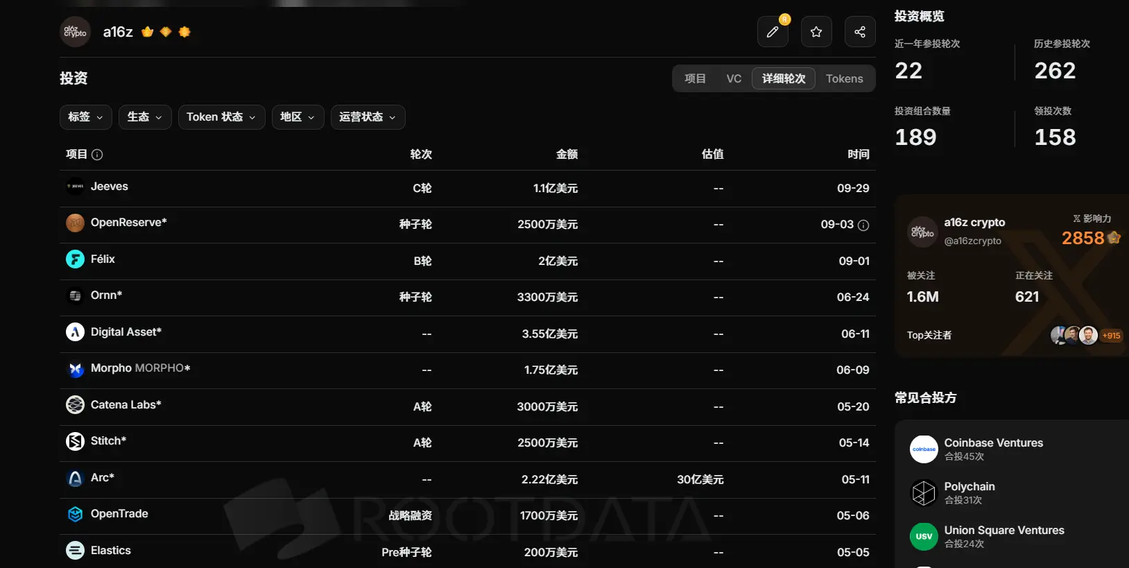
Task: Click the Catena Labs logo
Action: click(75, 405)
